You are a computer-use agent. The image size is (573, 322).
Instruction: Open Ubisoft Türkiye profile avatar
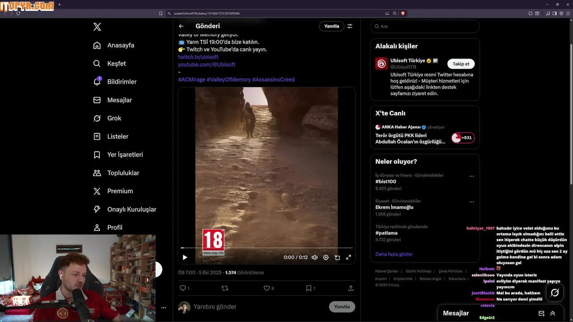(x=381, y=64)
